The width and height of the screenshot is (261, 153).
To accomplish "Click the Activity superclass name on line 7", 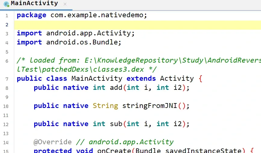I will click(177, 78).
